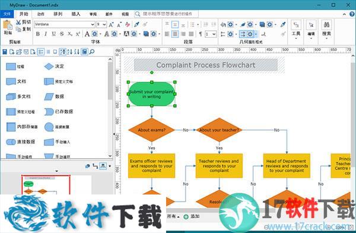Screen dimensions: 356x233
Task: Collapse the ribbon with the chevron
Action: coord(344,14)
